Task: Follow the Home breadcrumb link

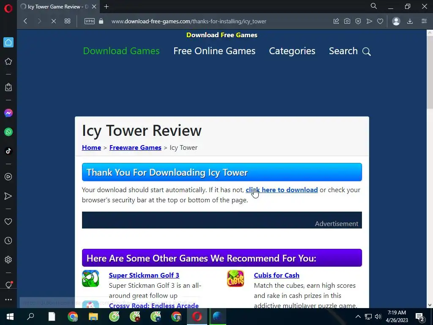Action: 91,148
